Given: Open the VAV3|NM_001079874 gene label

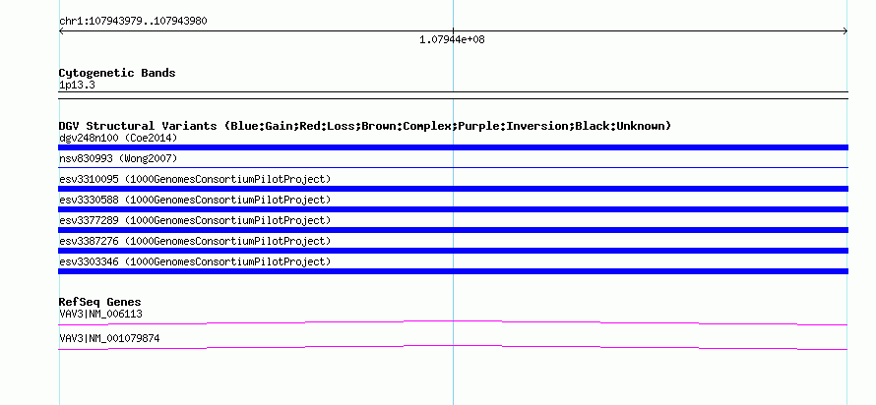Looking at the screenshot, I should pyautogui.click(x=109, y=338).
